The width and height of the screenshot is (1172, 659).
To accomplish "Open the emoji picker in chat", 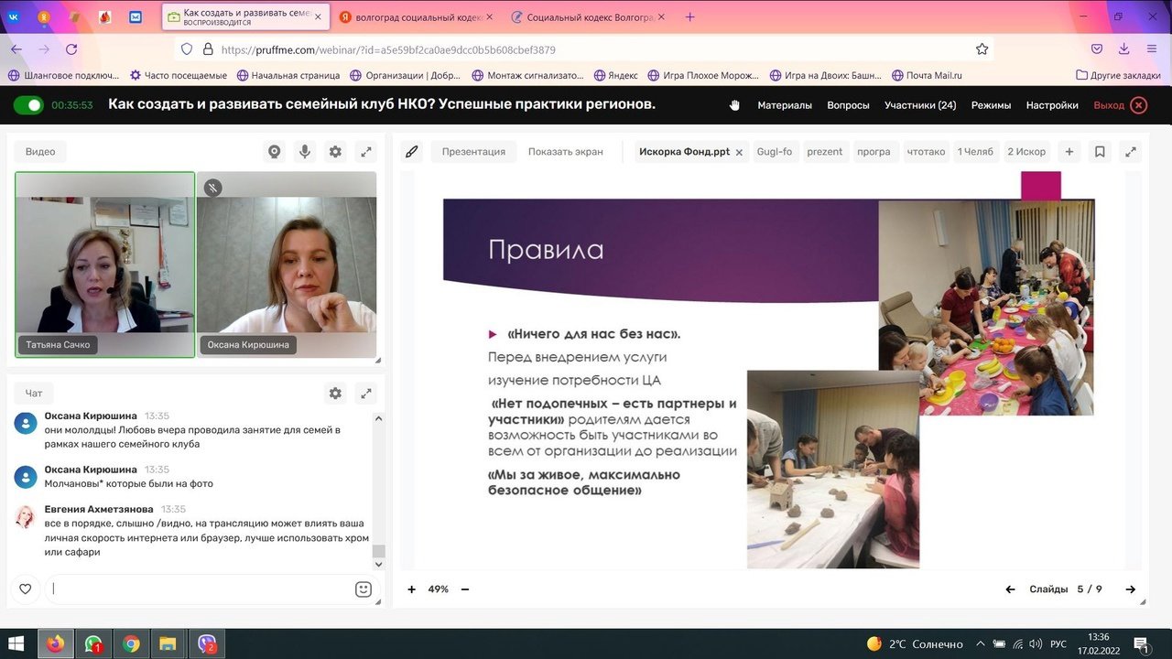I will click(363, 589).
